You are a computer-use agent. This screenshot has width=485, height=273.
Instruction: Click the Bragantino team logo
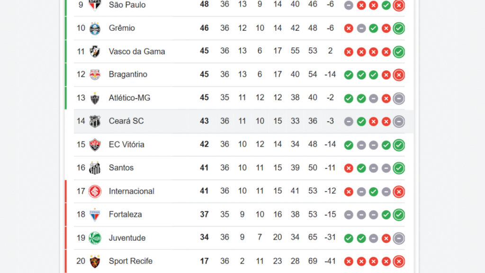95,74
